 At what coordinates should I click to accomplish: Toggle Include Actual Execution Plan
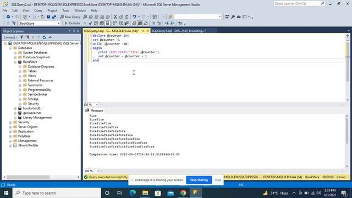(115, 23)
